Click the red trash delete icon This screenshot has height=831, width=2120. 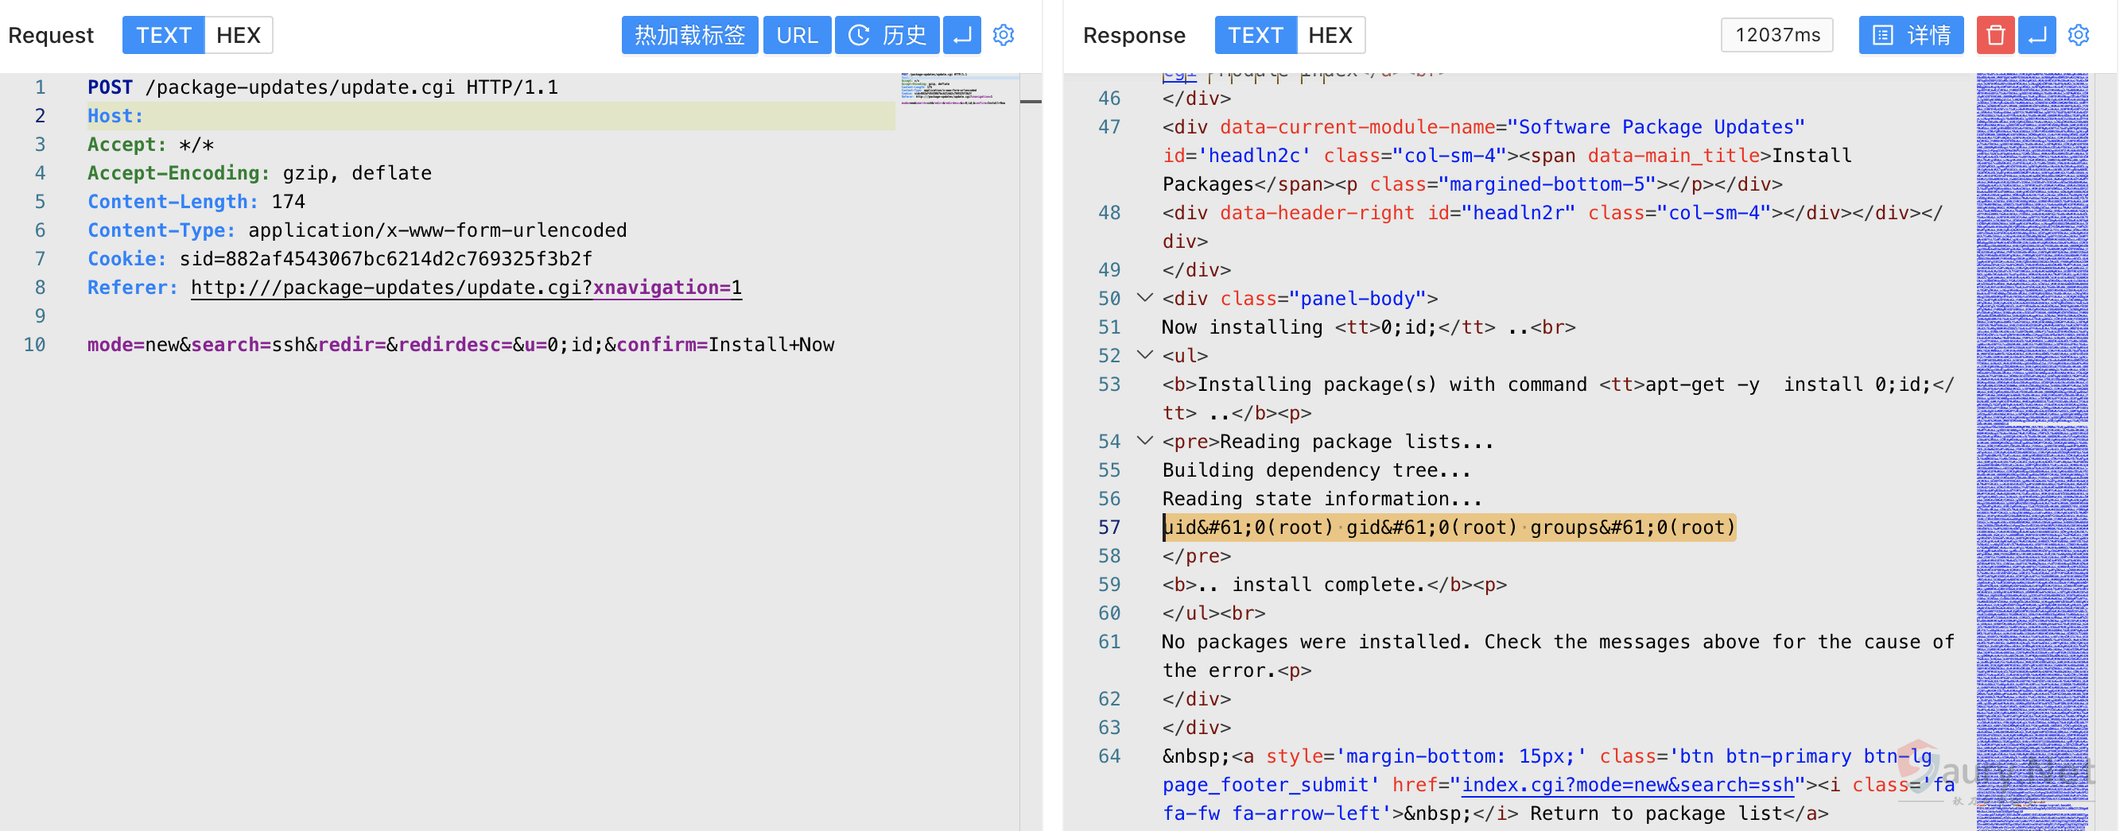(1994, 35)
